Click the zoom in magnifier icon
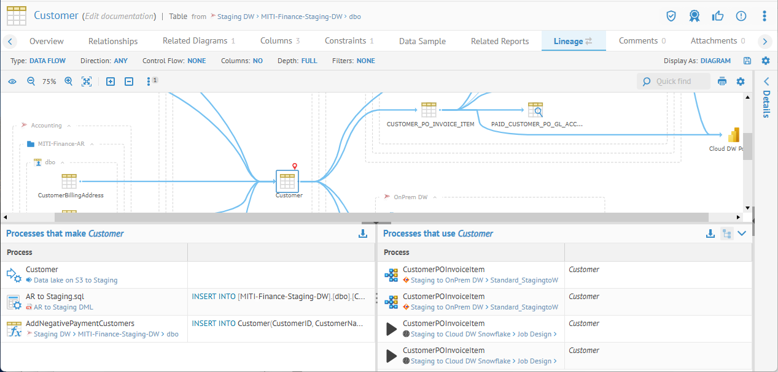The width and height of the screenshot is (778, 372). coord(69,82)
